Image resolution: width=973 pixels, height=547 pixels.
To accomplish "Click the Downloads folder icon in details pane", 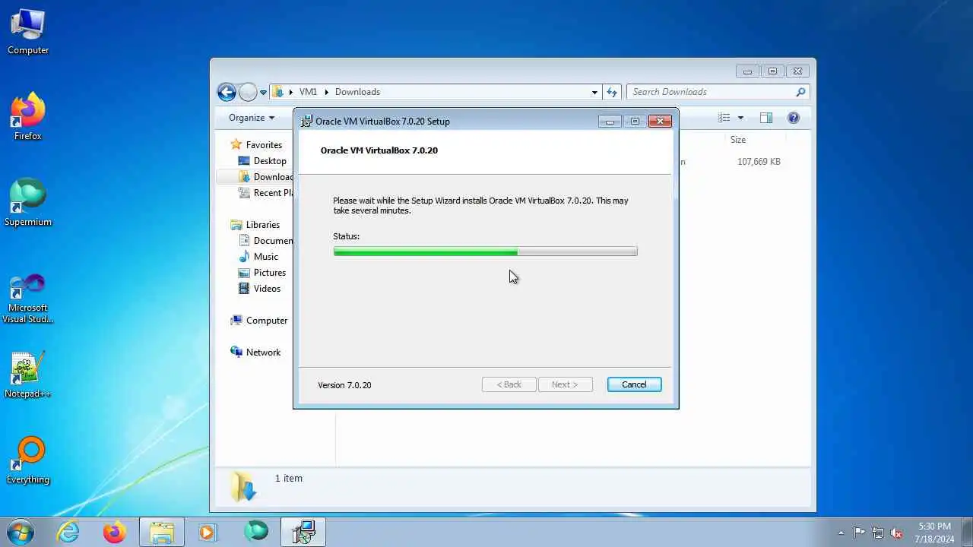I will click(243, 486).
